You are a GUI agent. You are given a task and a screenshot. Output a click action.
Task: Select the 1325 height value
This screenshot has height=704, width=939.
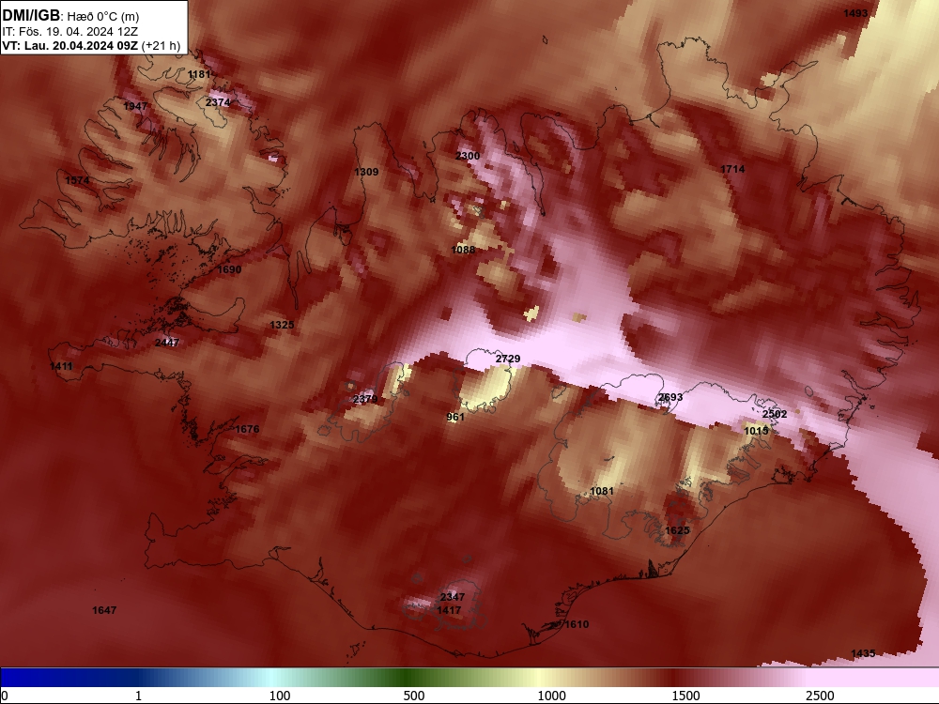point(282,325)
